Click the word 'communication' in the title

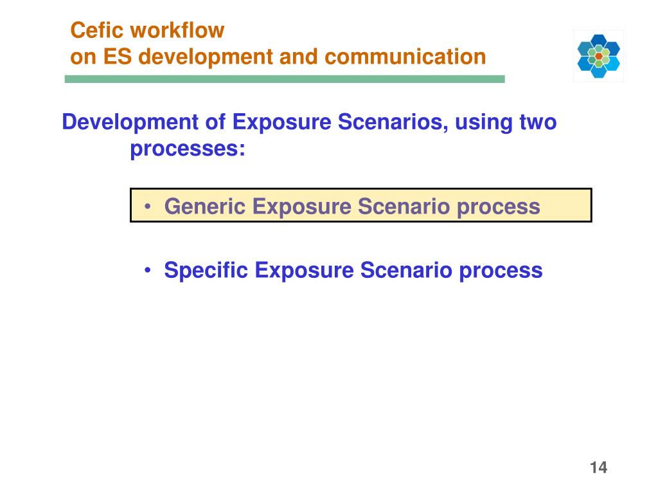pos(405,57)
